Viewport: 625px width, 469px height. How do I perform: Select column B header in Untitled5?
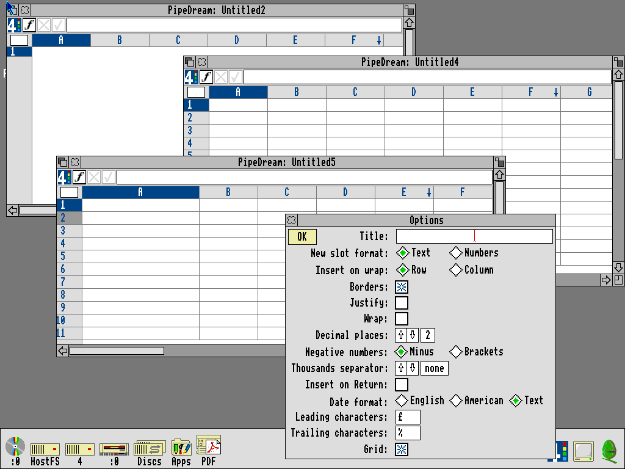point(228,192)
